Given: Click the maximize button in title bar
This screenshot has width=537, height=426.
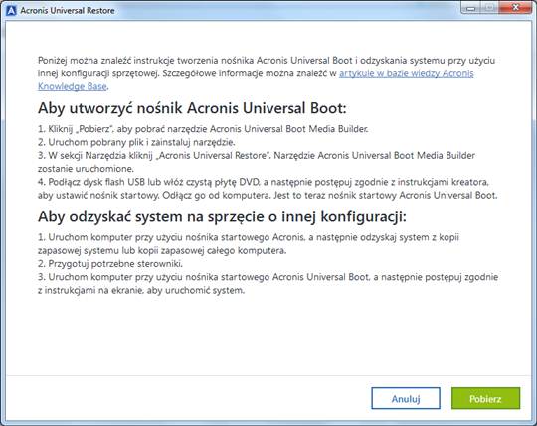Looking at the screenshot, I should click(x=489, y=8).
